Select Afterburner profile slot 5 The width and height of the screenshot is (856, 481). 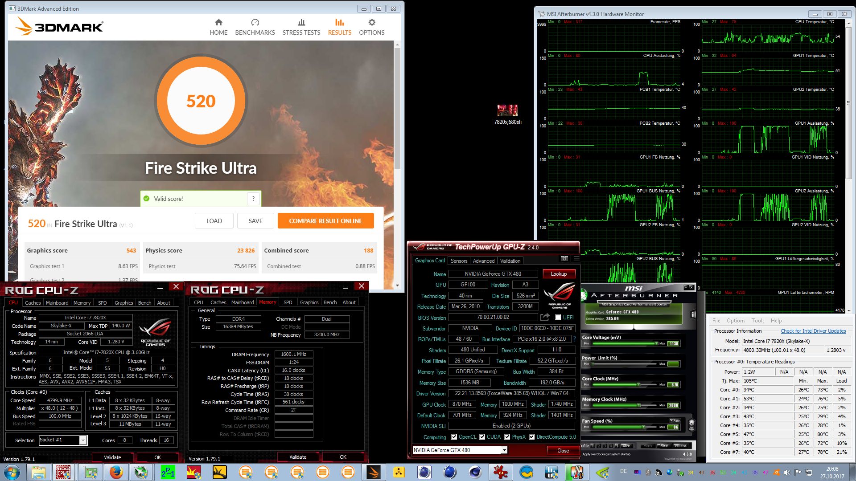click(x=617, y=445)
